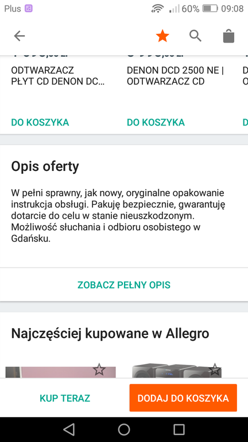The image size is (248, 442).
Task: Toggle favorite star on stereo system thumbnail
Action: click(215, 369)
